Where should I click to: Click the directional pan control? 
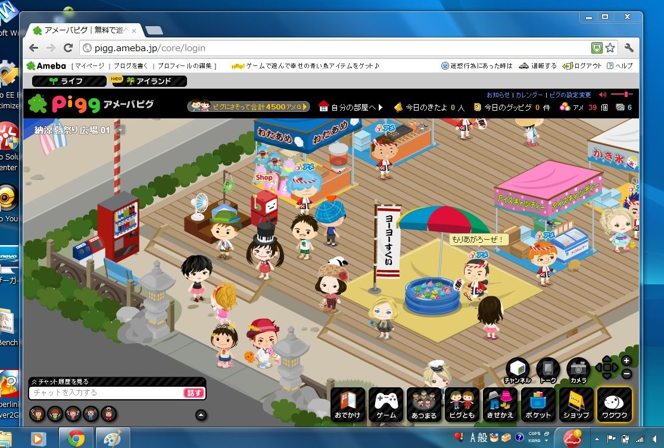point(607,367)
